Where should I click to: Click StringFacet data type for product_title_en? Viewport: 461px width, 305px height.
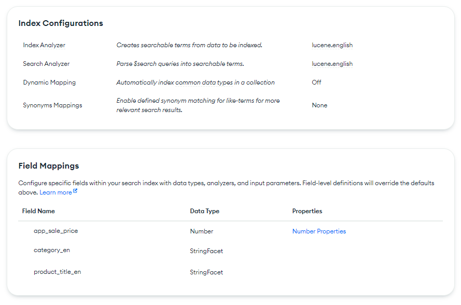tap(206, 272)
